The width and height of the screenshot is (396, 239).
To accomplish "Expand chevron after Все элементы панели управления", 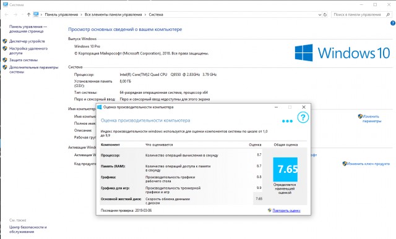I will click(145, 15).
